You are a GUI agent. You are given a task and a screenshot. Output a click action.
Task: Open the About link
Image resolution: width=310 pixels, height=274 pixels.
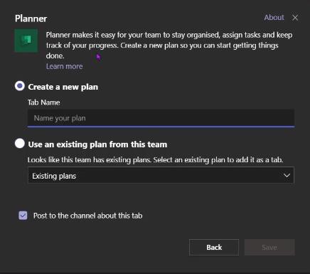pos(274,18)
